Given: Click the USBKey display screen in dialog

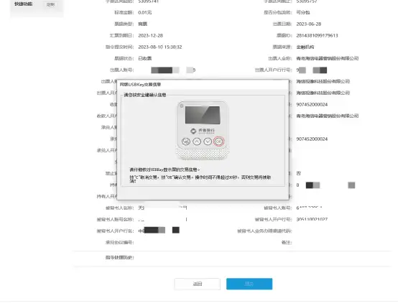Looking at the screenshot, I should click(x=203, y=115).
